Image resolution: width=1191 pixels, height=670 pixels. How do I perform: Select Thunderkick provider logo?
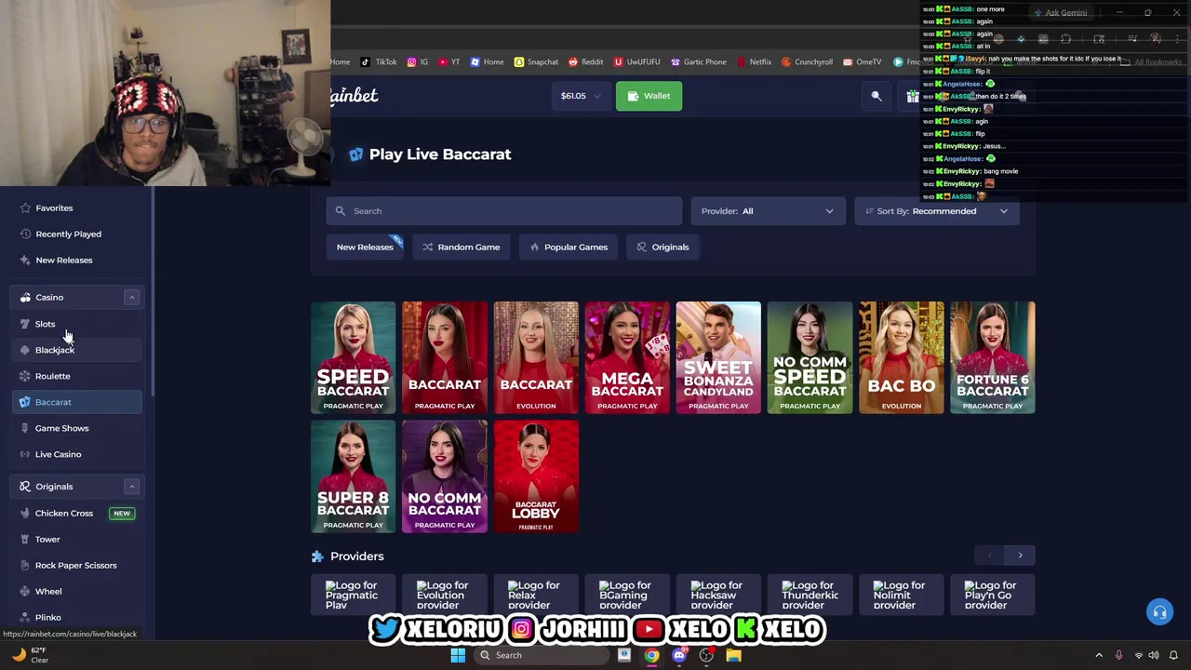810,596
